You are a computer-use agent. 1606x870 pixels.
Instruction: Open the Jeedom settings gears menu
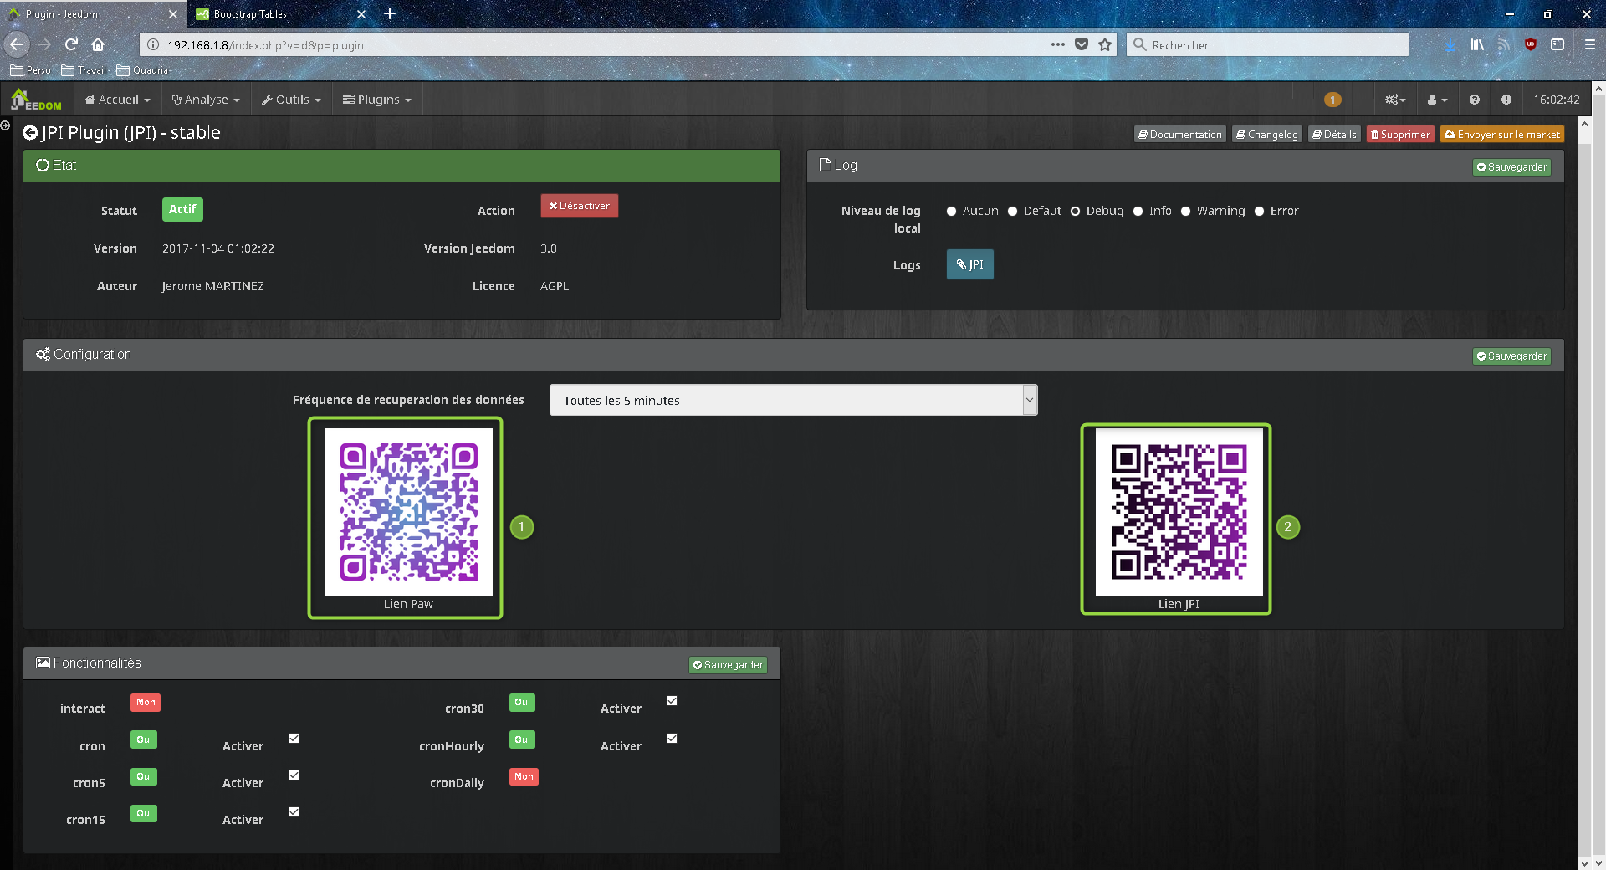(x=1393, y=99)
